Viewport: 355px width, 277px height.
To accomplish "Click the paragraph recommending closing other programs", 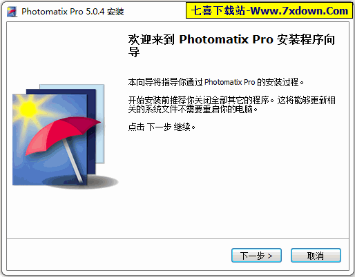I will [x=231, y=105].
